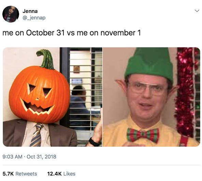Open the pumpkin head photo
The height and width of the screenshot is (181, 202).
53,97
